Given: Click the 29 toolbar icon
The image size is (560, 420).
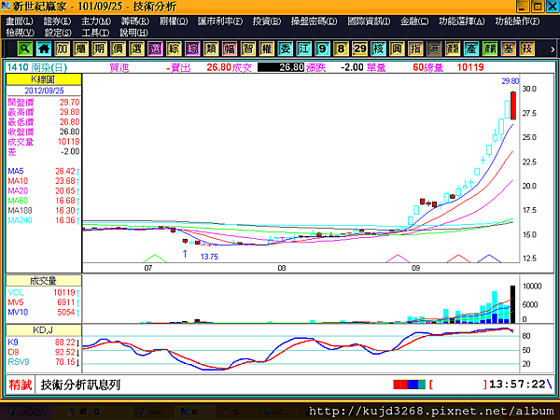Looking at the screenshot, I should 359,49.
